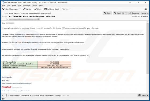Click One Year from the date of Contract cell
This screenshot has height=101, width=150.
pos(55,67)
